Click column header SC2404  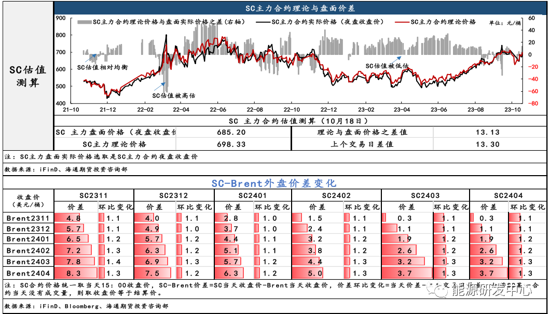(508, 195)
